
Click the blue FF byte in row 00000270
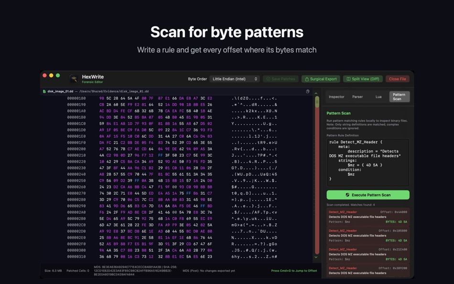pyautogui.click(x=188, y=193)
